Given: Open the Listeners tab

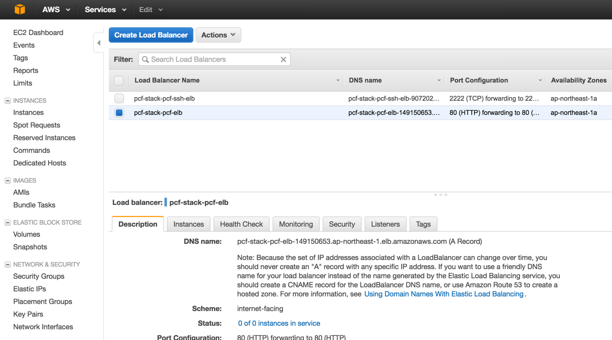Looking at the screenshot, I should tap(385, 224).
